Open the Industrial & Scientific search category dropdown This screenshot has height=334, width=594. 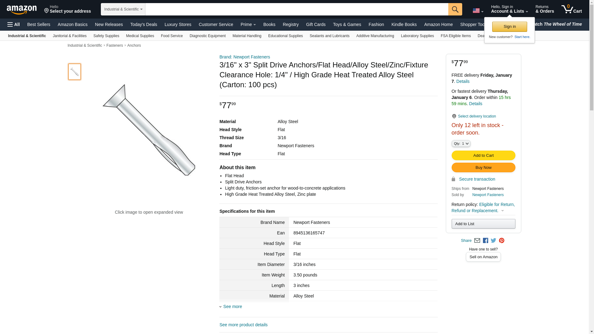pos(123,9)
